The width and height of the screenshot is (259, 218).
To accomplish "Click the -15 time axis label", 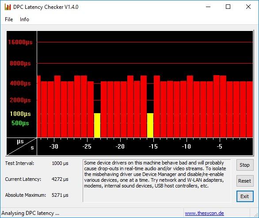I will (153, 146).
